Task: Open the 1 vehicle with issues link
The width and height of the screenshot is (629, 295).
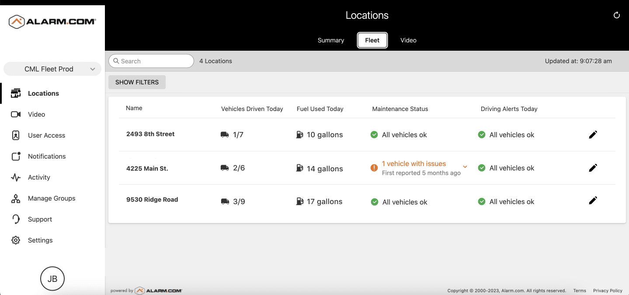Action: (414, 163)
